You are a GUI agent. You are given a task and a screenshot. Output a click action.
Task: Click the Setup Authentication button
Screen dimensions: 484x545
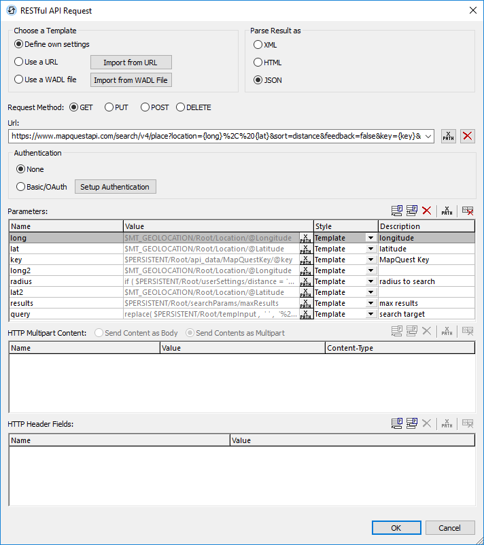[115, 187]
